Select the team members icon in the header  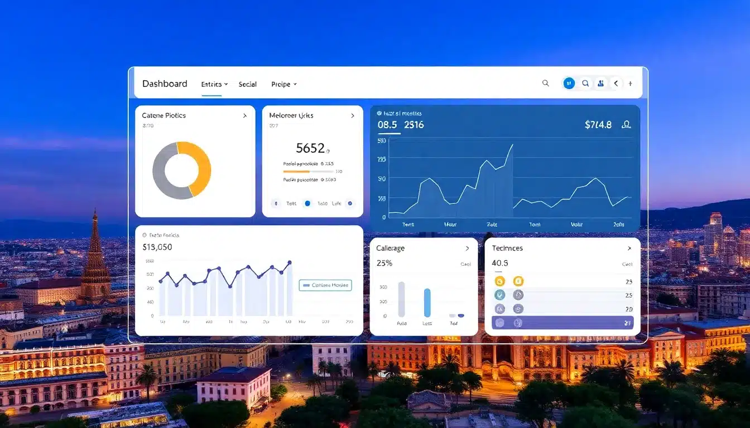point(600,82)
